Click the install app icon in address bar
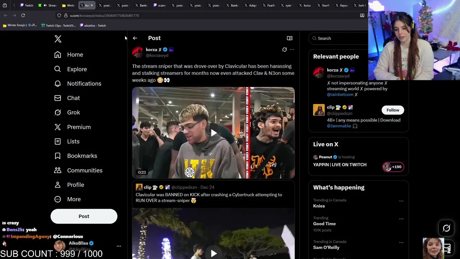This screenshot has width=460, height=259. pyautogui.click(x=362, y=15)
